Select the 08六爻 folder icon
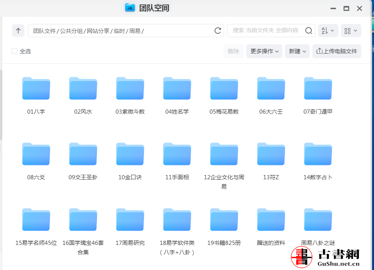Screen dimensions: 374x270 [36, 154]
